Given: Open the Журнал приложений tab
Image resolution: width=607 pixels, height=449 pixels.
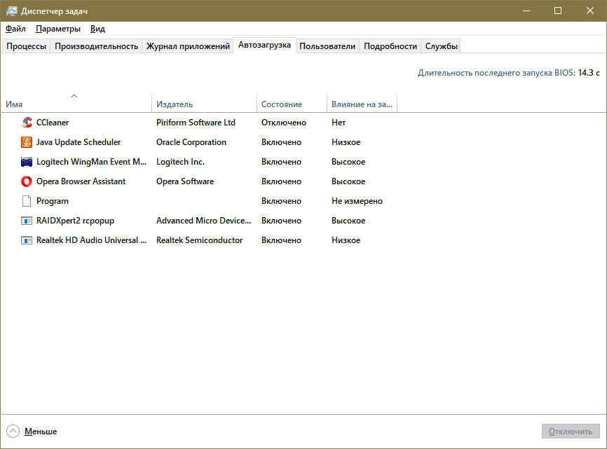Looking at the screenshot, I should [188, 46].
